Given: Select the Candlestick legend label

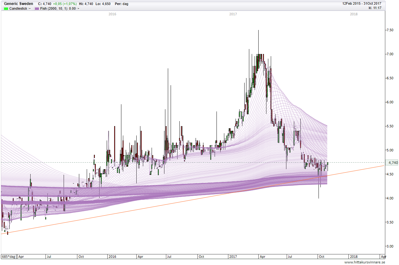Looking at the screenshot, I should [x=18, y=8].
